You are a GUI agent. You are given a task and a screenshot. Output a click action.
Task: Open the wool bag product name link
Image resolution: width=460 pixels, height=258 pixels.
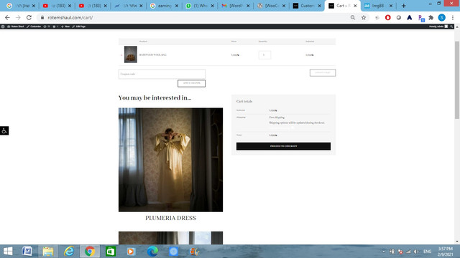[x=153, y=54]
